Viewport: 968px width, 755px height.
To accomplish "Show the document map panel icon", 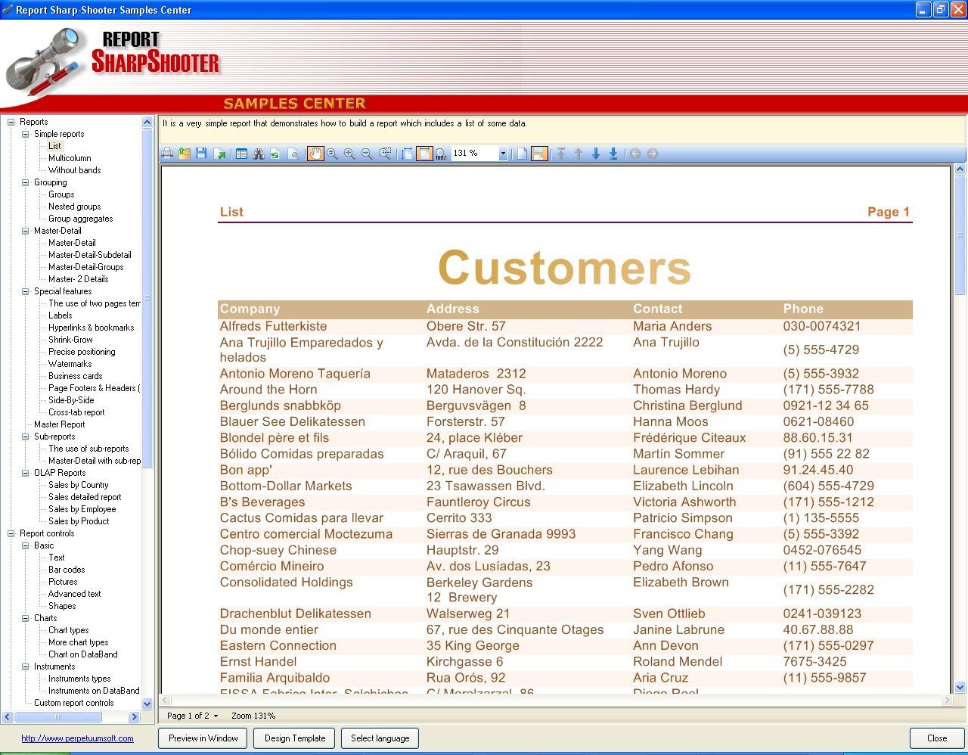I will 241,154.
